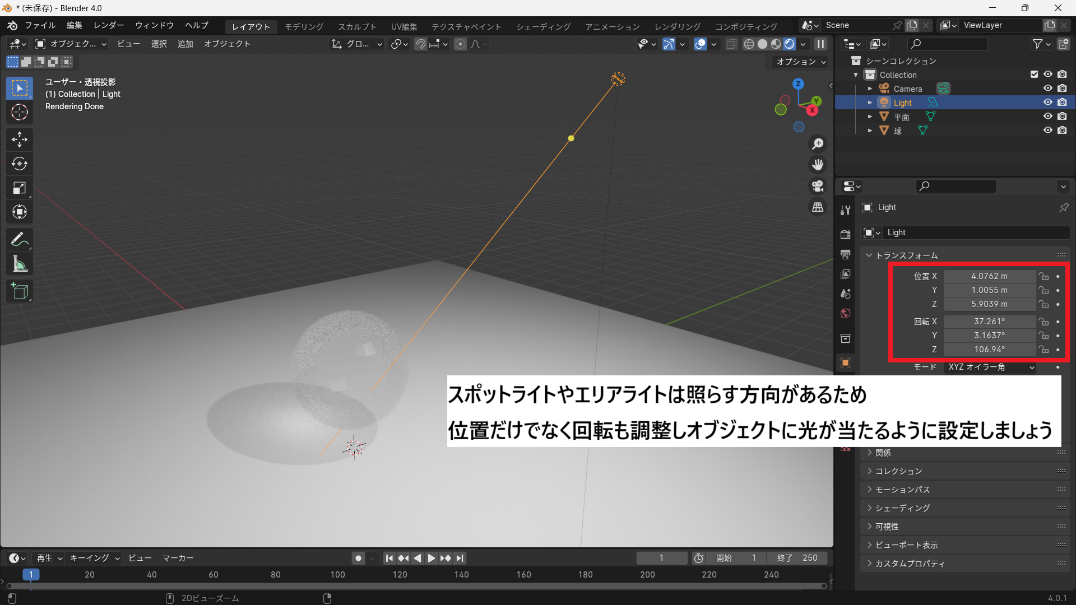Toggle the camera view icon
Screen dimensions: 1076x605
click(818, 186)
